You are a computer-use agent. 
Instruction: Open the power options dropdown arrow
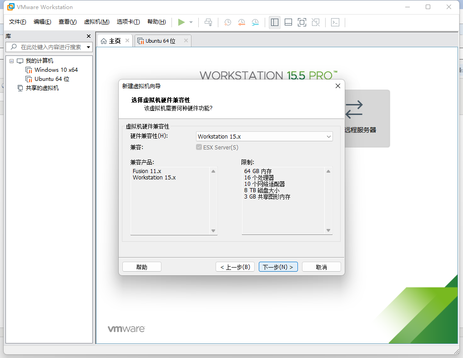191,22
